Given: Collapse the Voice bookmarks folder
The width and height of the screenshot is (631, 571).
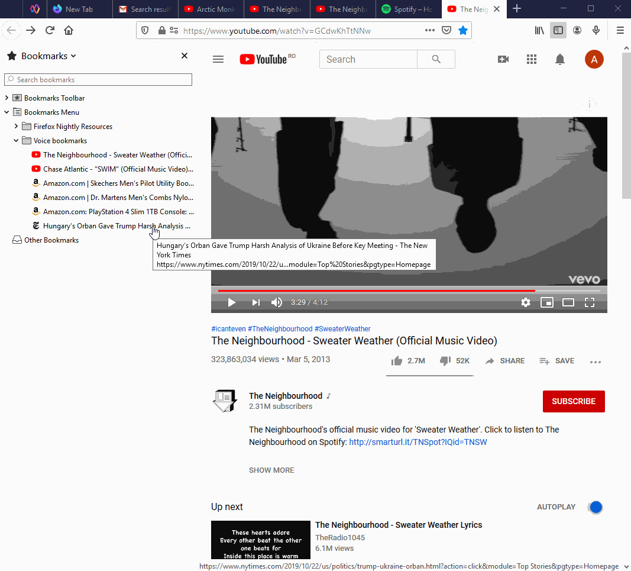Looking at the screenshot, I should tap(16, 141).
